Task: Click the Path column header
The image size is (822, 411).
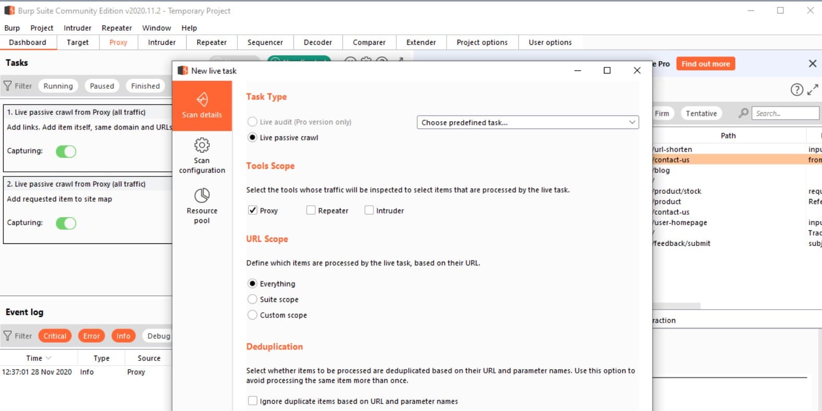Action: [x=728, y=136]
